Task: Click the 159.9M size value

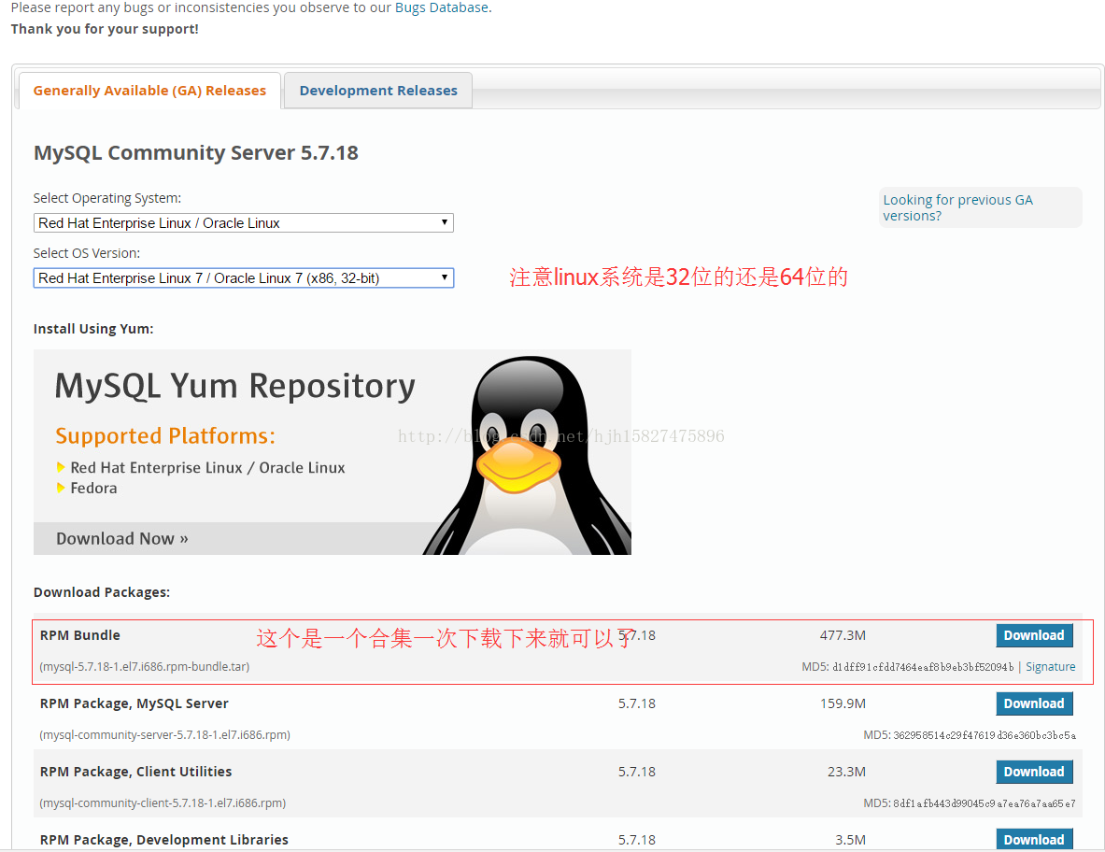Action: tap(843, 703)
